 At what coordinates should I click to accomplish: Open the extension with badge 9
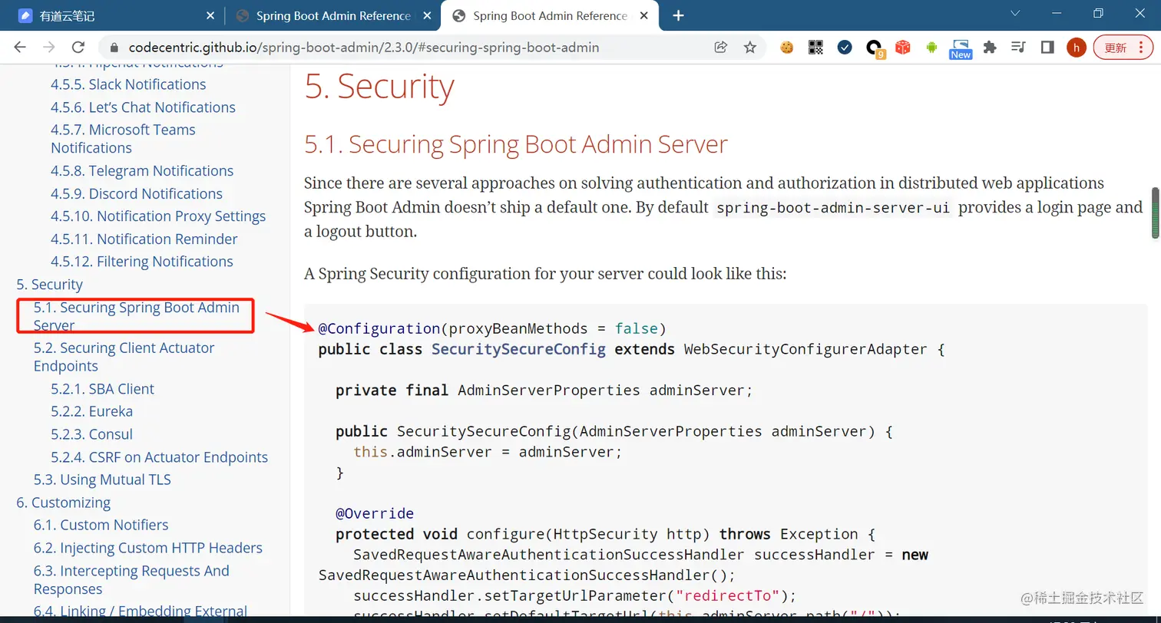[x=875, y=49]
